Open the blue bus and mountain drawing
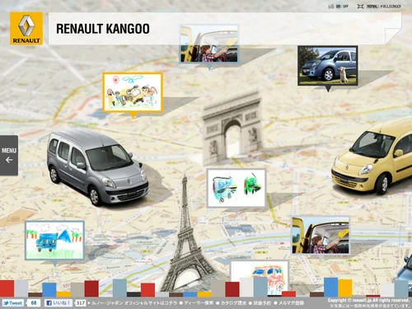 (54, 241)
